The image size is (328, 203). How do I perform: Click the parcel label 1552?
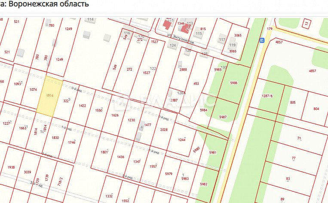coord(125,201)
